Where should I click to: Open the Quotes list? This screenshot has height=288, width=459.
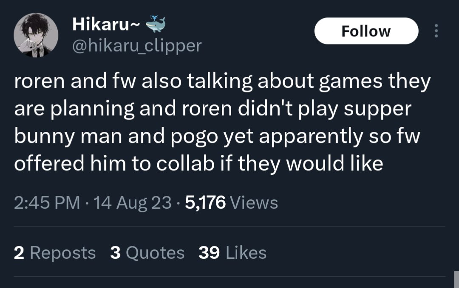(x=155, y=253)
